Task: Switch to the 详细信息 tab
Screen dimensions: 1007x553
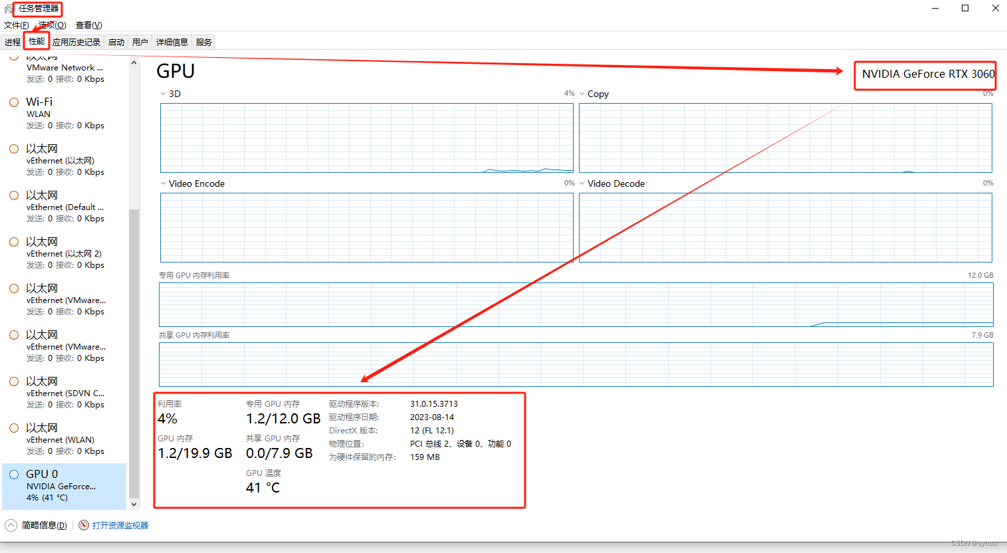Action: click(172, 42)
